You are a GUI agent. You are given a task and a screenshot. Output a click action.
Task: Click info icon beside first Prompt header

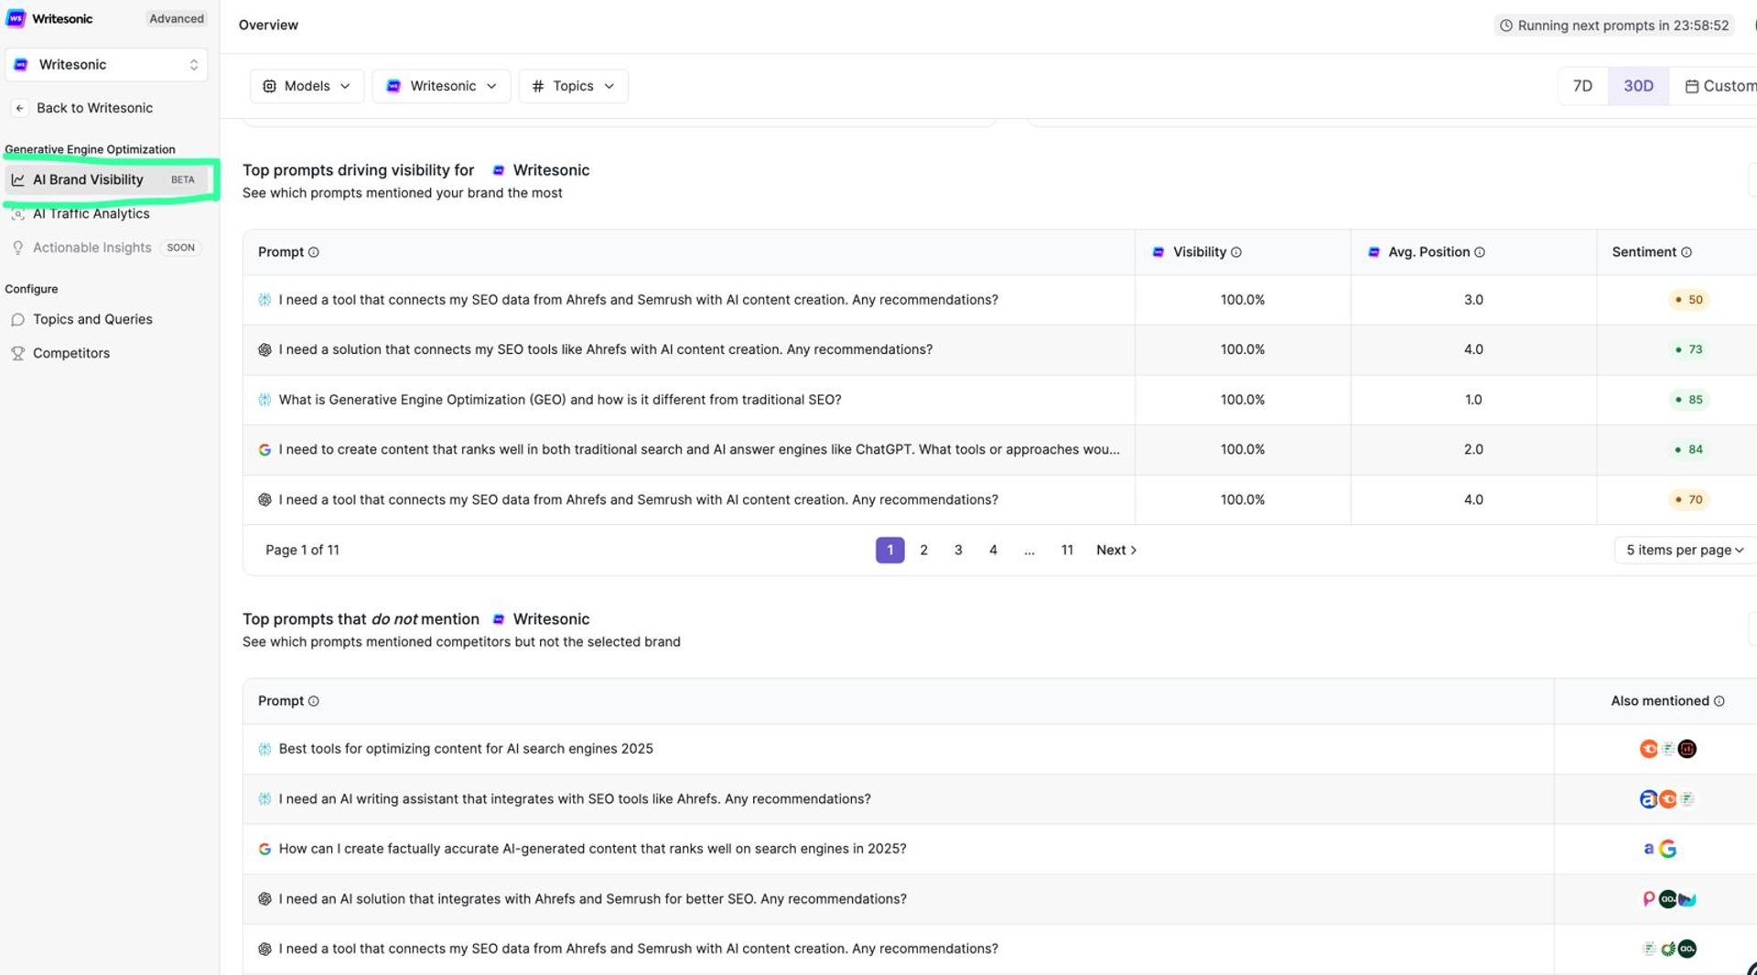(x=314, y=252)
